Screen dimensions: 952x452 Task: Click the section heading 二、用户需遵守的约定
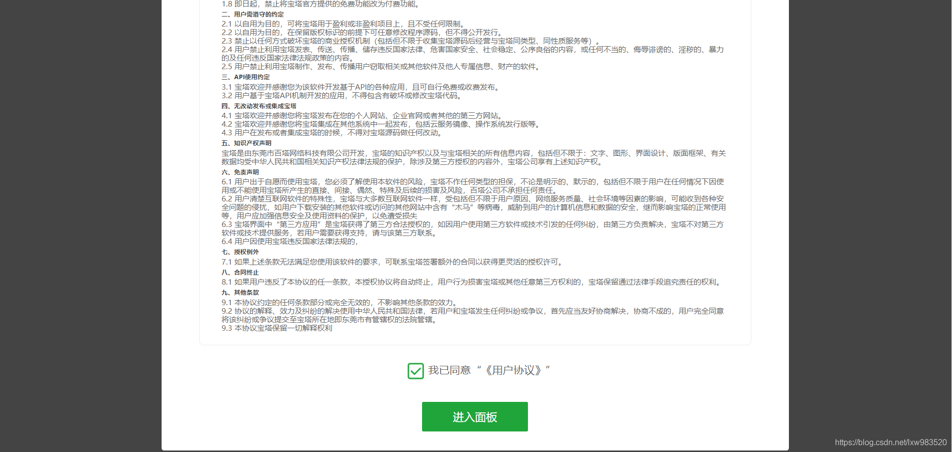[x=253, y=15]
